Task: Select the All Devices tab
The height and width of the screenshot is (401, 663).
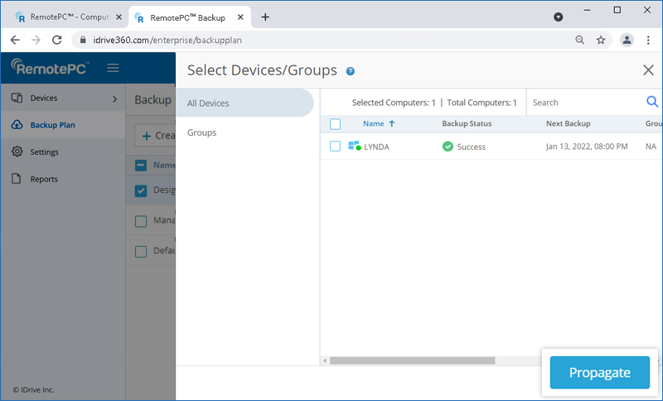Action: 208,103
